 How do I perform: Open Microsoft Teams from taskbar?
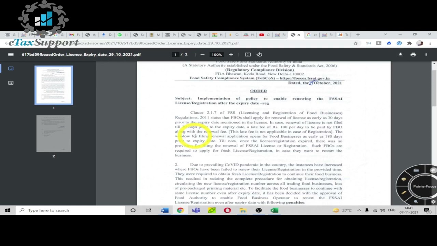196,210
